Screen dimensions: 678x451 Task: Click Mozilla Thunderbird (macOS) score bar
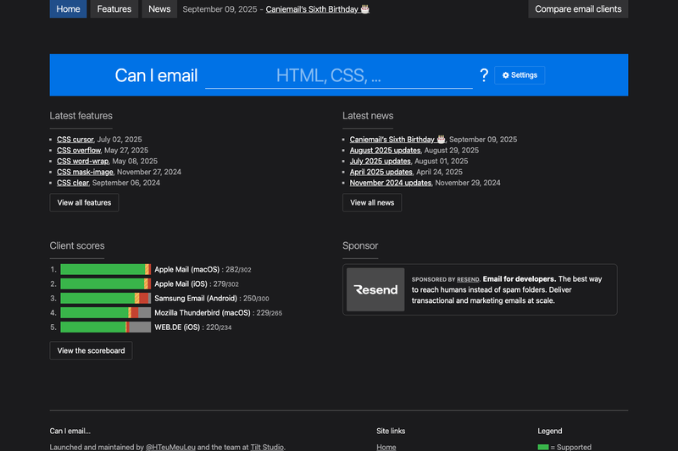click(x=105, y=312)
